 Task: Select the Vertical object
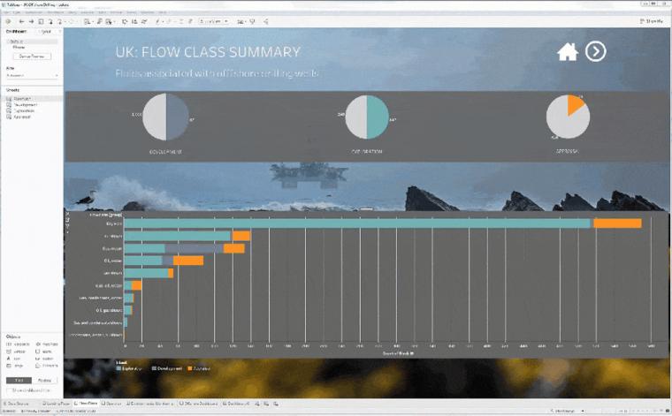[17, 352]
